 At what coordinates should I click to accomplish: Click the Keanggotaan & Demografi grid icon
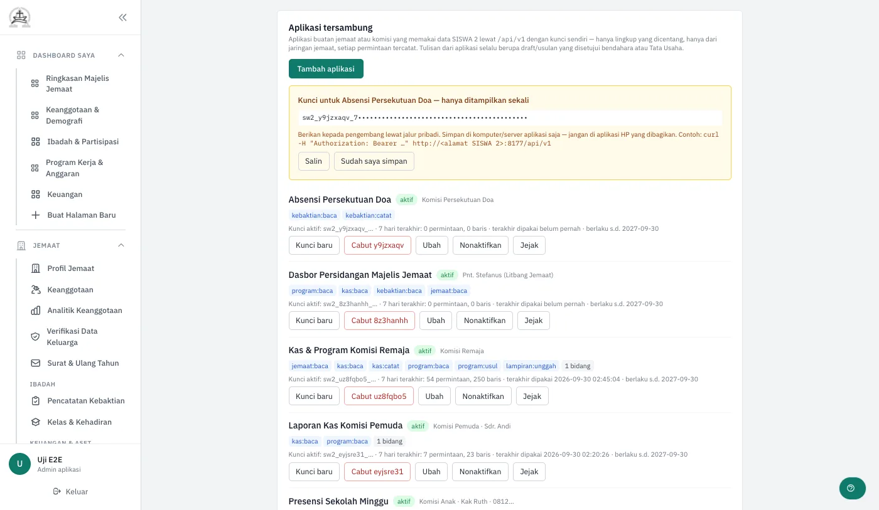(35, 115)
